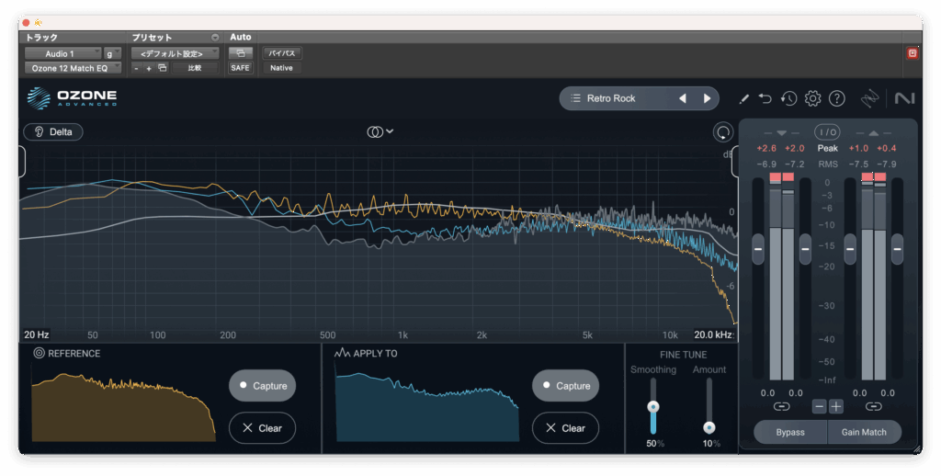
Task: Clear the Apply To spectrum
Action: coord(564,428)
